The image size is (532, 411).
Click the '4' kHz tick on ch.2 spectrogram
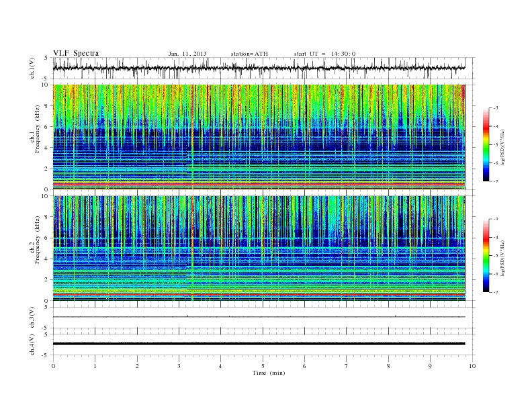(47, 259)
